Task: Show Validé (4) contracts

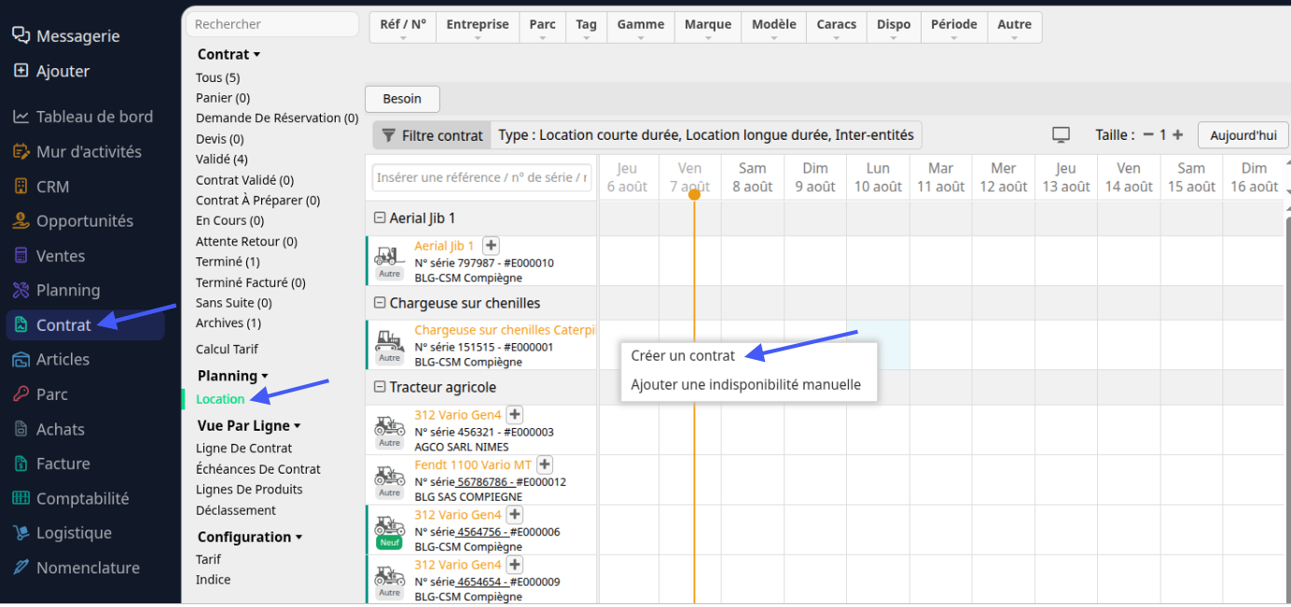Action: pos(222,159)
